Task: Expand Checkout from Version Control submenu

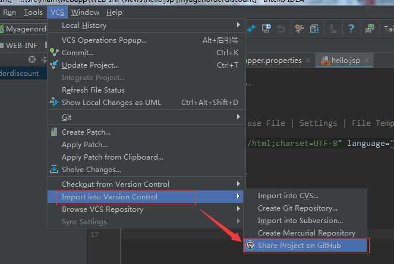Action: [x=238, y=185]
